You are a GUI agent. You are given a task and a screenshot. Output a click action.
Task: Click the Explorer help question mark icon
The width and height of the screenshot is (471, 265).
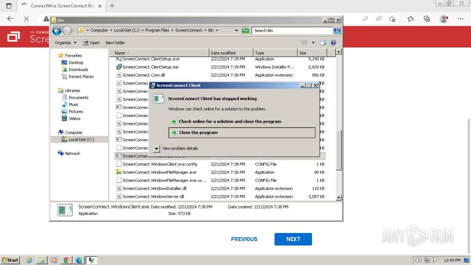coord(333,43)
